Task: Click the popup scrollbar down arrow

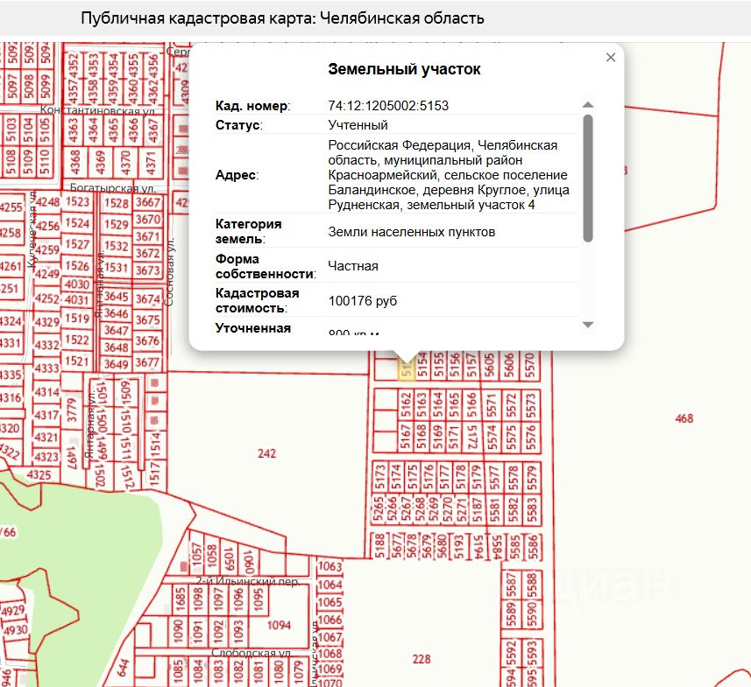Action: (x=588, y=325)
